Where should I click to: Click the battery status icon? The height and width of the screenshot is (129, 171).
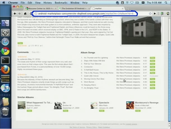coord(137,3)
